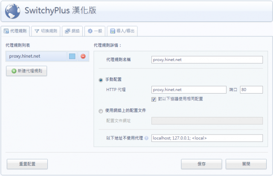Select the 手動配置 radio button
This screenshot has width=273, height=176.
point(101,80)
